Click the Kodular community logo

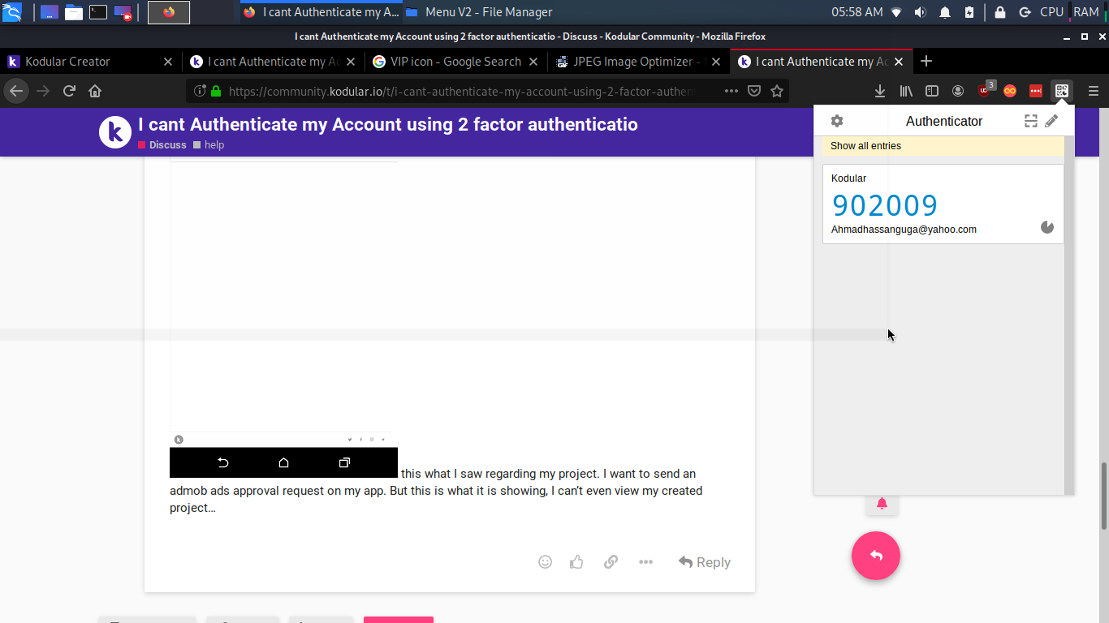point(115,132)
